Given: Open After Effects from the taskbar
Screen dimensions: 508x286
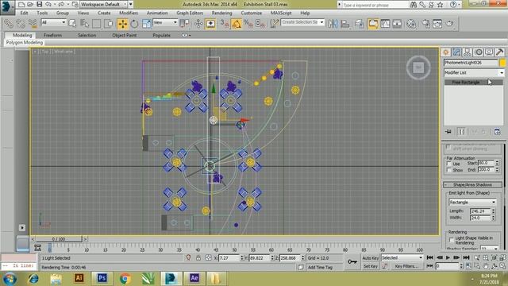Looking at the screenshot, I should pyautogui.click(x=194, y=278).
